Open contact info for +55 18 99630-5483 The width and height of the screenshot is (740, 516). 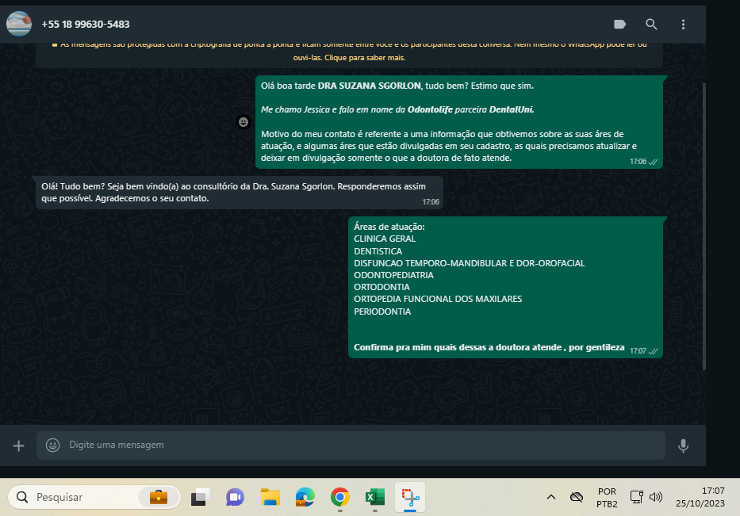pyautogui.click(x=86, y=25)
